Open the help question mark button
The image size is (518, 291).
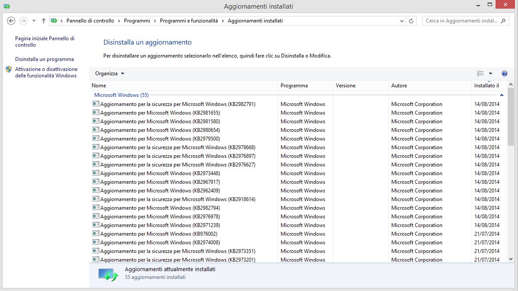[505, 74]
